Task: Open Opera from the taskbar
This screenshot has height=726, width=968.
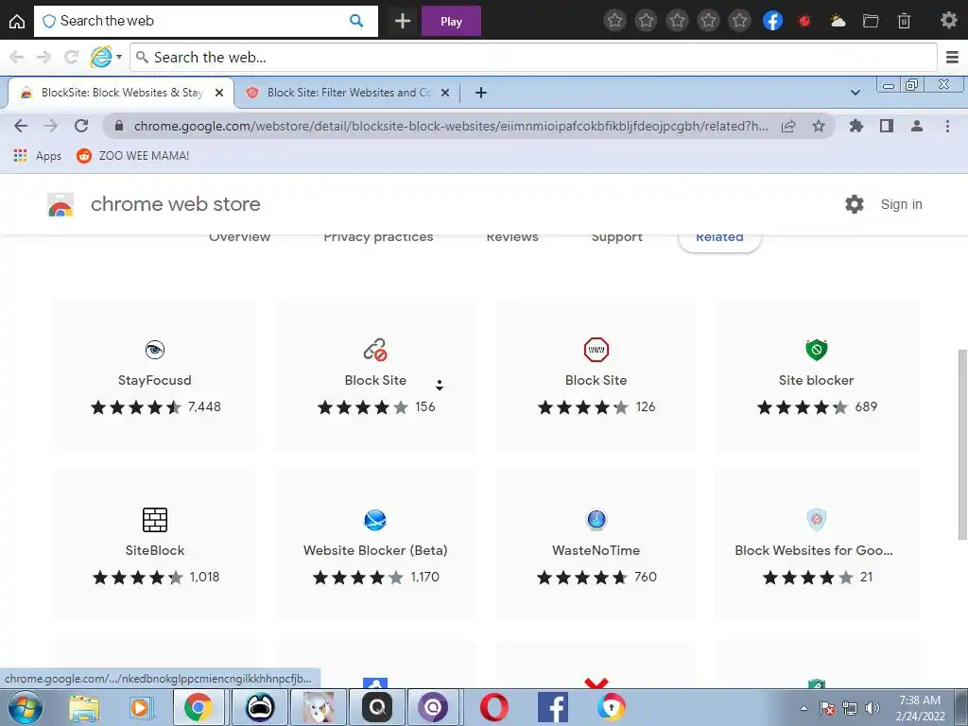Action: pos(493,707)
